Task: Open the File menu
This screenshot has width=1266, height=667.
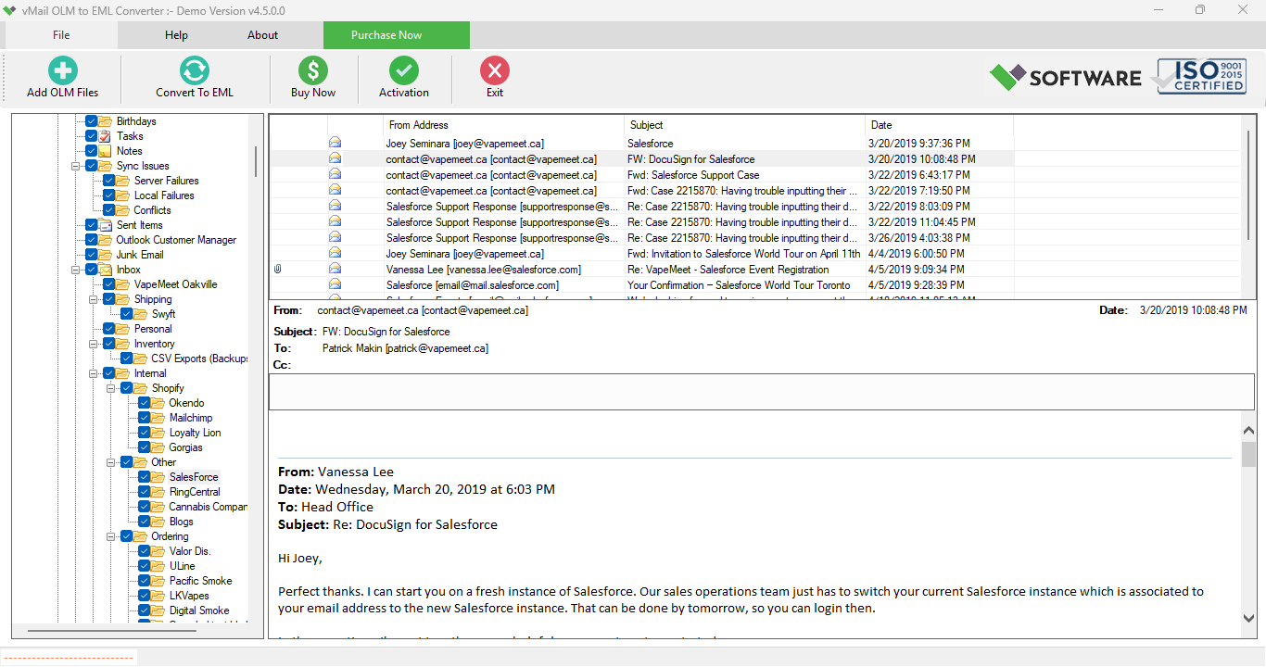Action: tap(60, 34)
